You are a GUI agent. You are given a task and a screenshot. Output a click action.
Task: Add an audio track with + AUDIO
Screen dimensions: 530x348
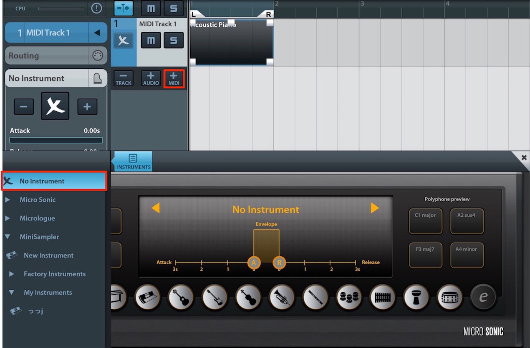pyautogui.click(x=151, y=78)
